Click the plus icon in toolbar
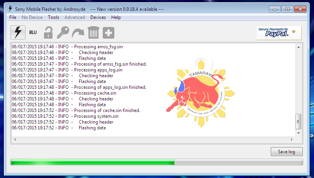The image size is (314, 178). (109, 33)
